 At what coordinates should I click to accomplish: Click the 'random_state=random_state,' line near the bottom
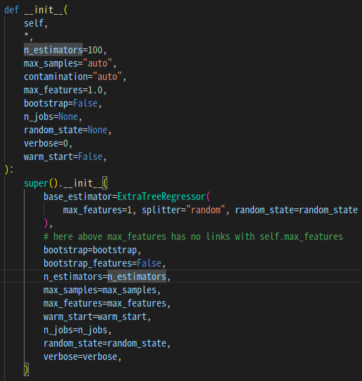[107, 343]
